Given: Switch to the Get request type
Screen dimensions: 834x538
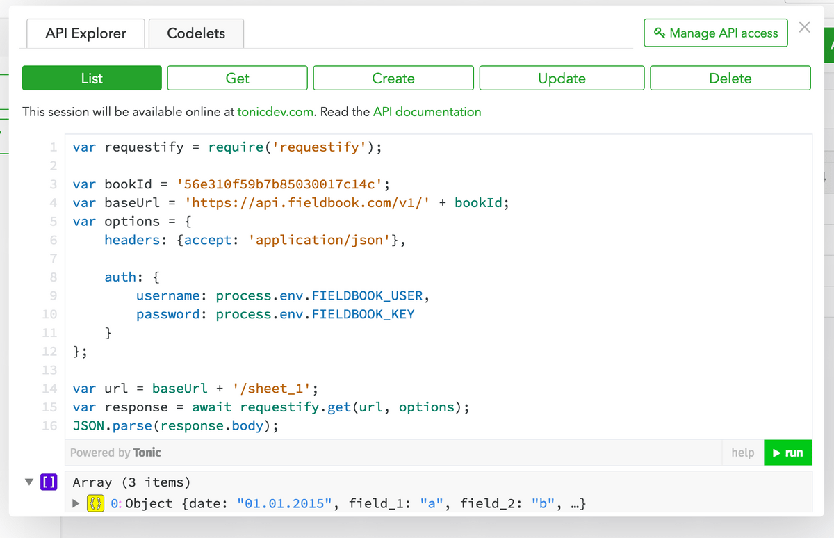Looking at the screenshot, I should click(237, 78).
